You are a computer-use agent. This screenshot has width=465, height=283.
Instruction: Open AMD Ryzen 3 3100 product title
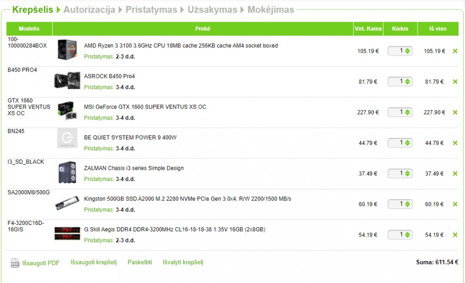click(181, 45)
